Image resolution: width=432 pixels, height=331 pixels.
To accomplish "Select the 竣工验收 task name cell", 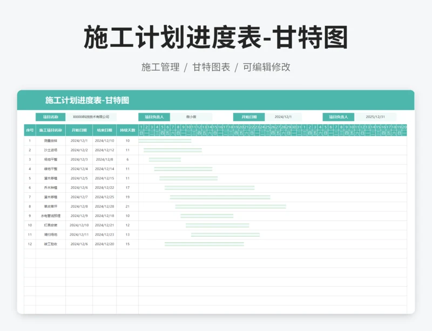I will click(51, 244).
